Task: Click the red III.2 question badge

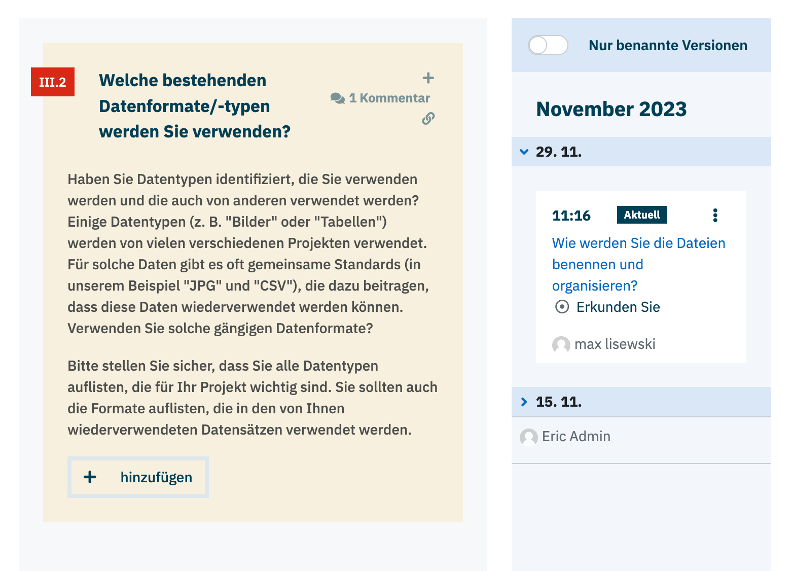Action: (x=53, y=82)
